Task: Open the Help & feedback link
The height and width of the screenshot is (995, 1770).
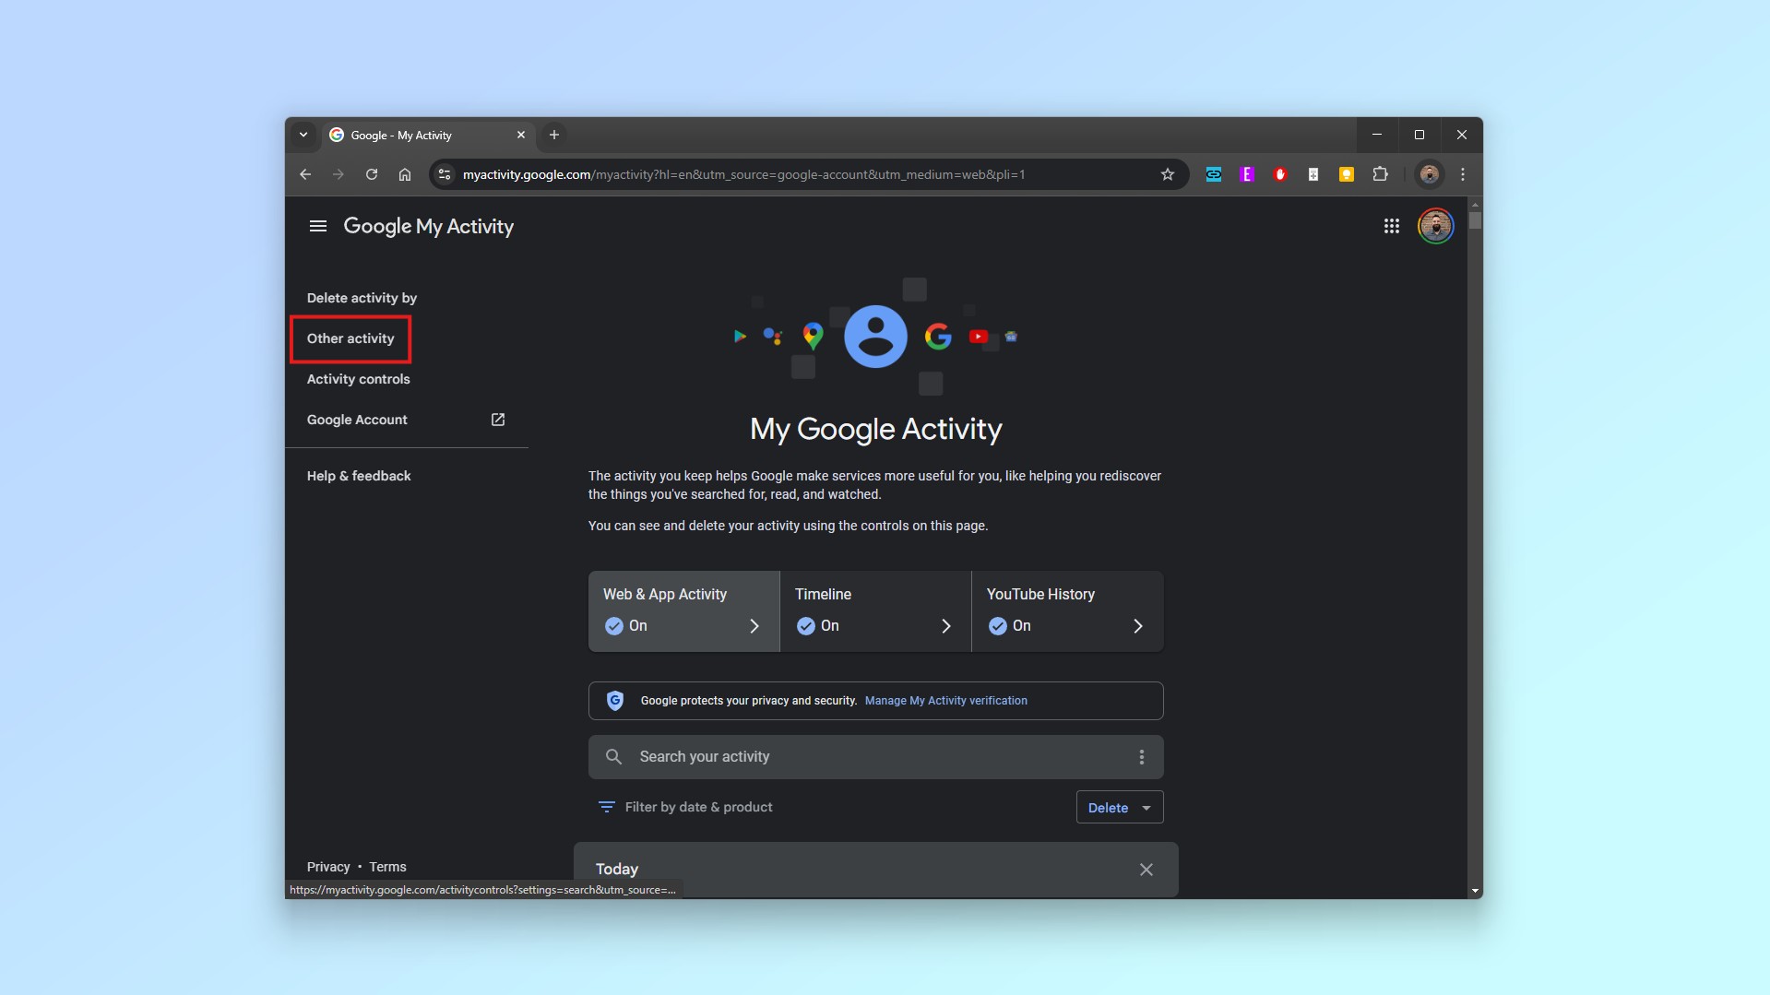Action: point(359,476)
